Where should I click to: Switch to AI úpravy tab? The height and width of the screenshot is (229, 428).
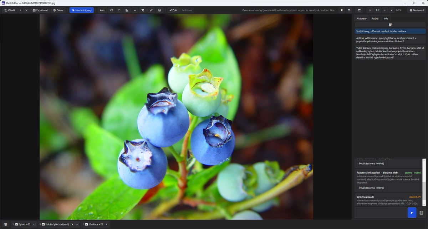(x=361, y=18)
